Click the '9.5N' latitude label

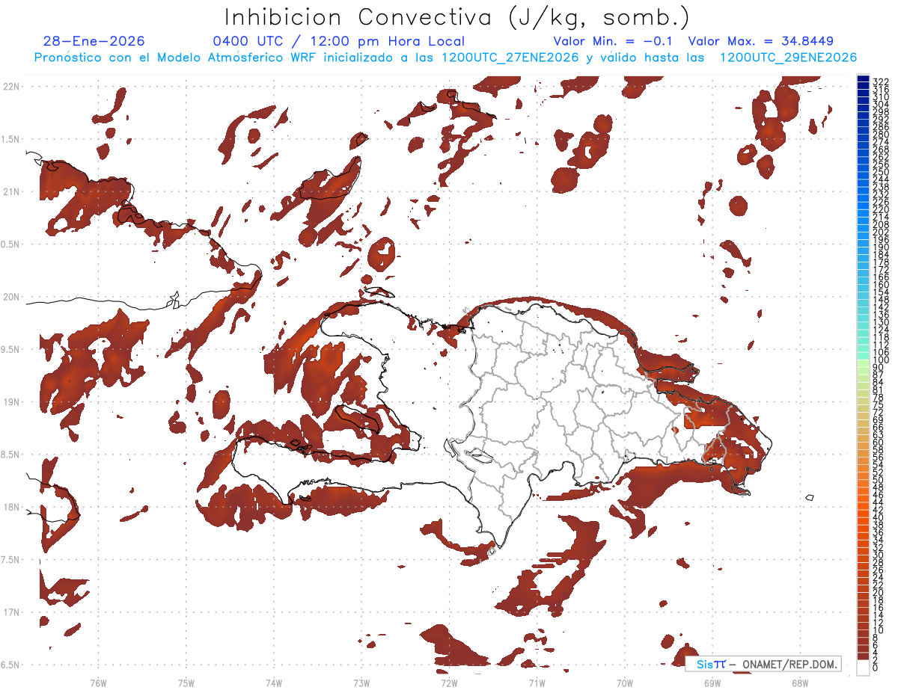click(x=11, y=349)
